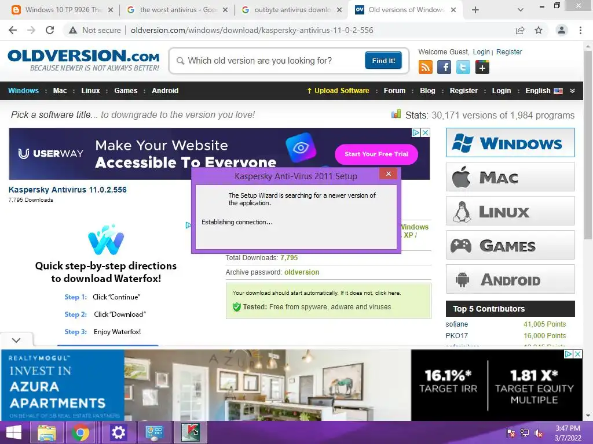Open contributor PKO17 profile
This screenshot has width=593, height=444.
click(456, 336)
